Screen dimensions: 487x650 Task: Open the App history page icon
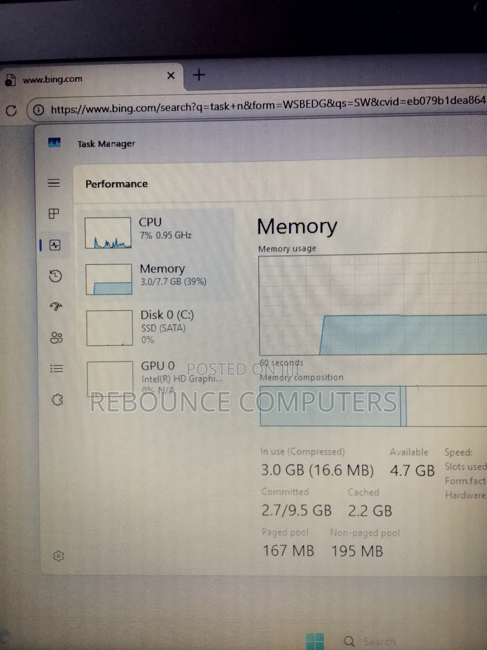coord(55,276)
